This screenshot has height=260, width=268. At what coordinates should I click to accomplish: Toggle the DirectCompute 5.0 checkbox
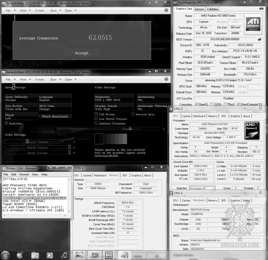tap(239, 104)
